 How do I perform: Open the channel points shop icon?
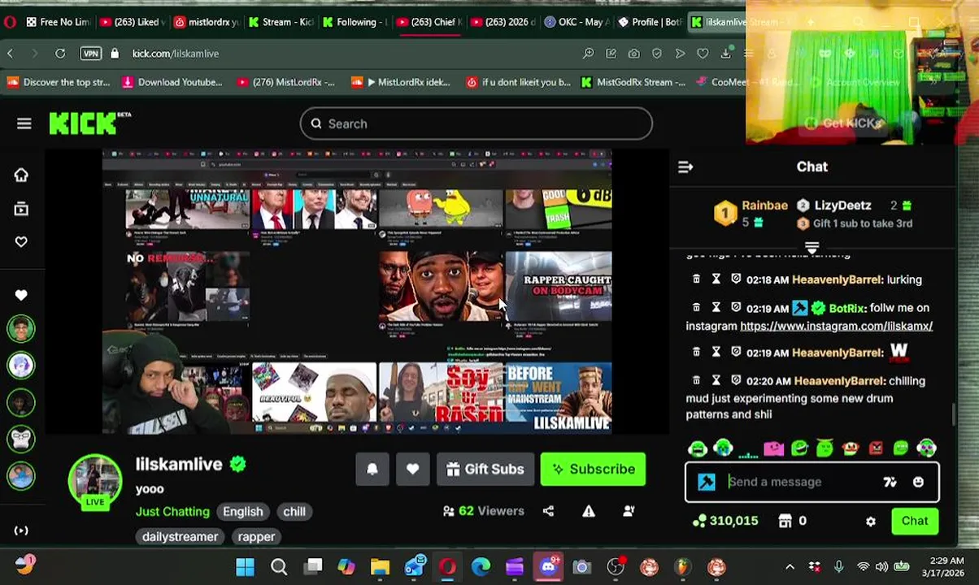(785, 521)
